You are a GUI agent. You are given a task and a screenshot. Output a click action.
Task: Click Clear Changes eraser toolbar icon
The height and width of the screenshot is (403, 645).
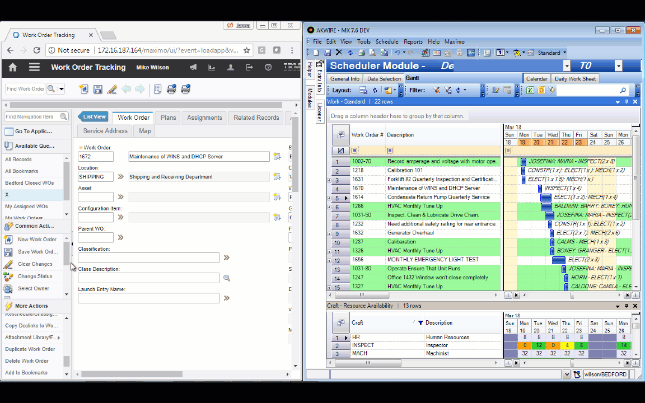pos(111,89)
